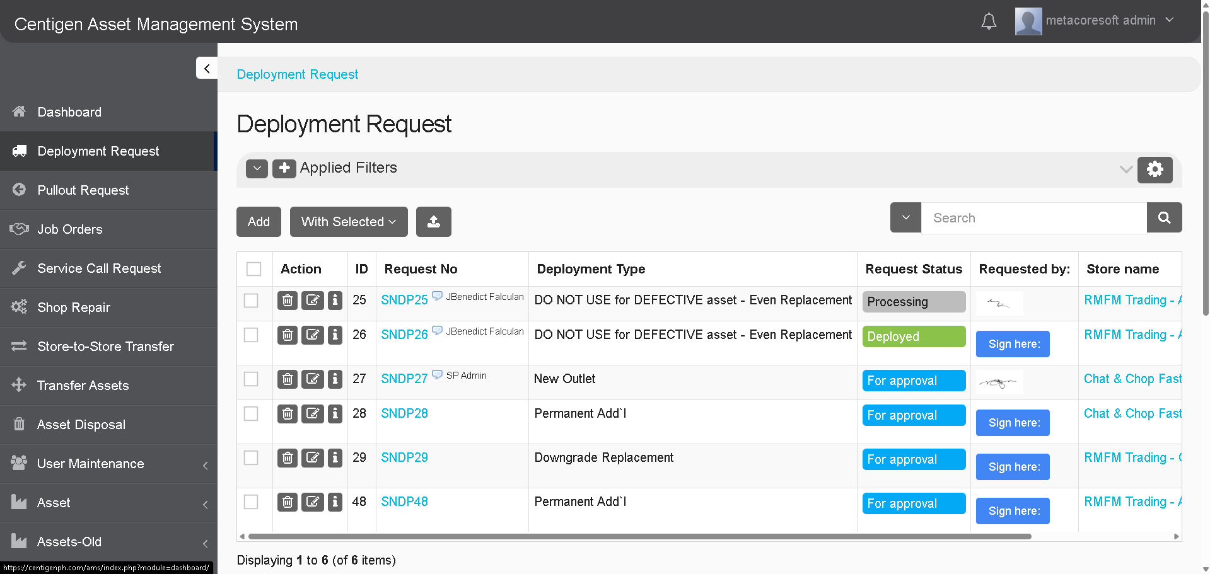Image resolution: width=1210 pixels, height=574 pixels.
Task: Add a filter with plus icon
Action: tap(284, 168)
